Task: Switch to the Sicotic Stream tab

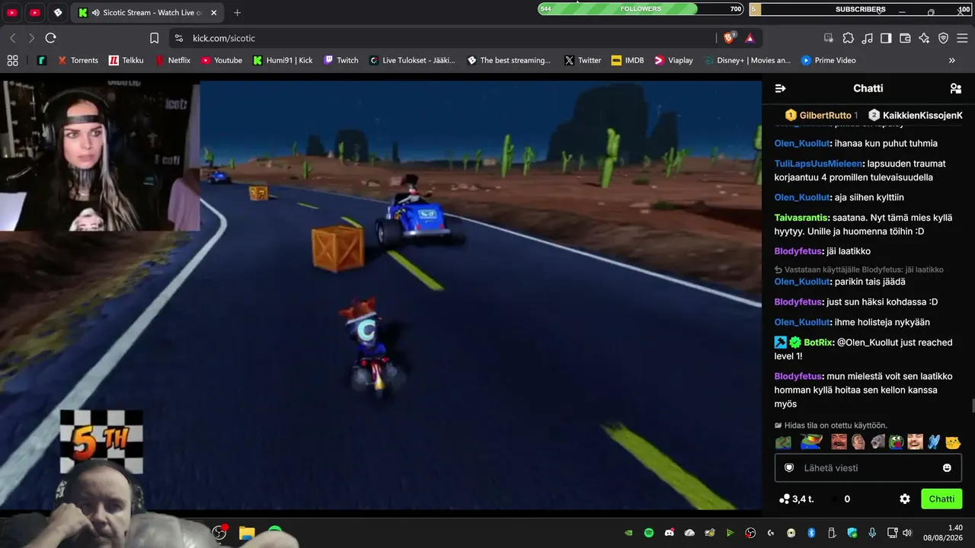Action: coord(148,13)
